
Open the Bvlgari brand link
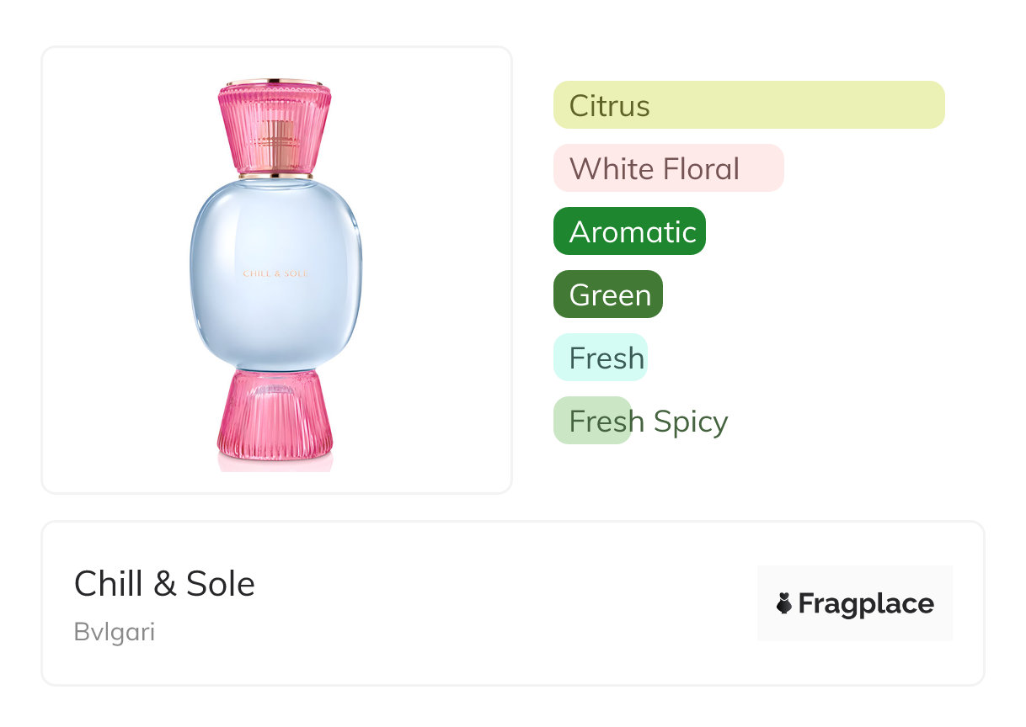[x=115, y=632]
